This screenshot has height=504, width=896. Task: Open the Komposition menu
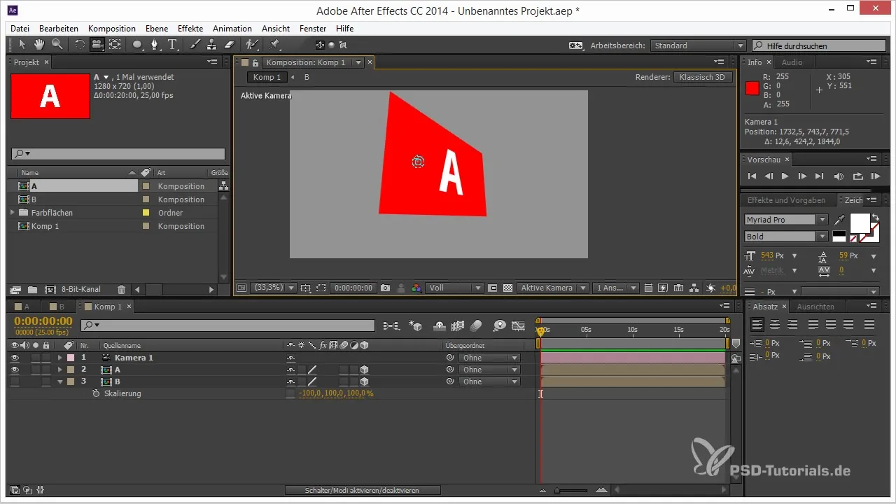point(112,29)
